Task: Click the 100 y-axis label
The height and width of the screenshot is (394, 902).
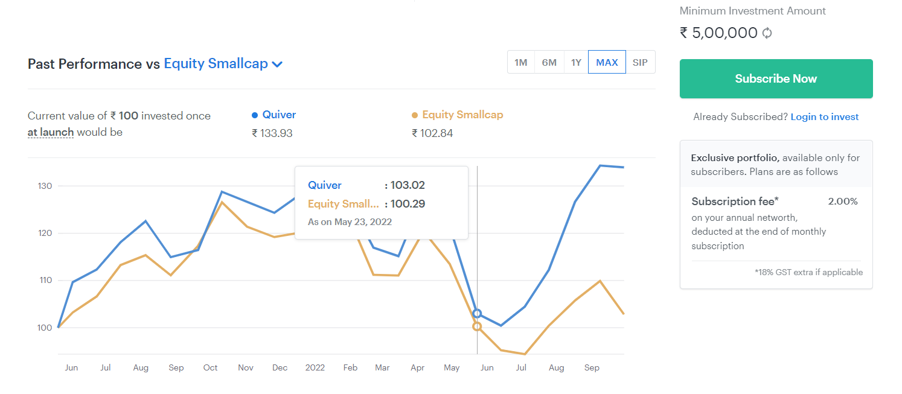Action: [45, 328]
